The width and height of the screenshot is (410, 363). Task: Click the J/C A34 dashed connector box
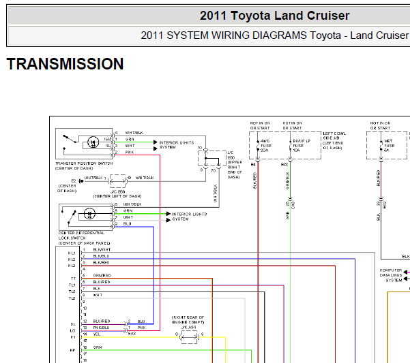pyautogui.click(x=189, y=337)
